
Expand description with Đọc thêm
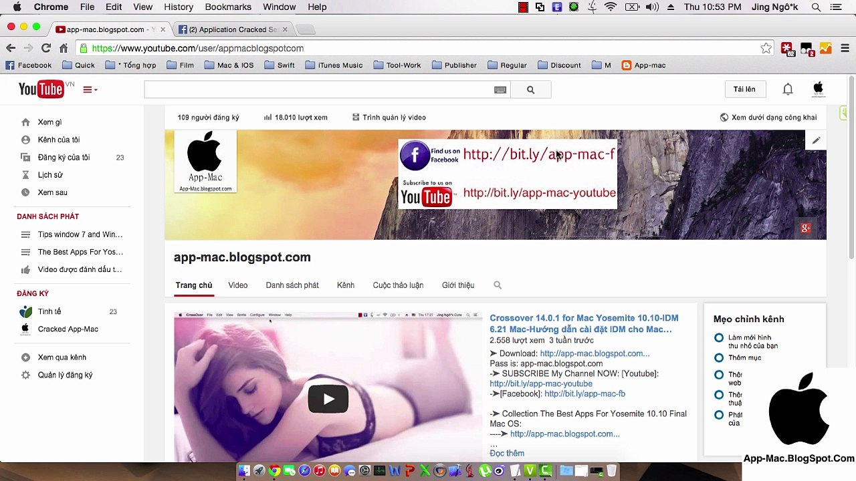click(x=507, y=453)
